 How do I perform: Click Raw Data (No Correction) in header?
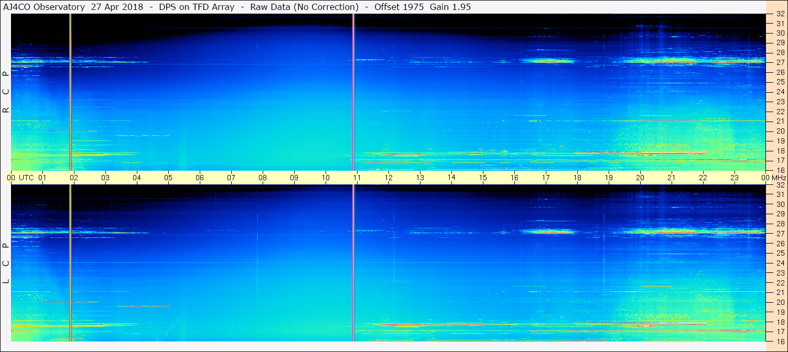tap(305, 7)
